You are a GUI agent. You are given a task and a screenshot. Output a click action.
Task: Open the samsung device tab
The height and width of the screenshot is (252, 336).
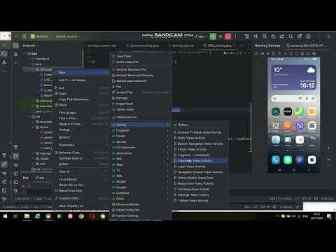(307, 45)
